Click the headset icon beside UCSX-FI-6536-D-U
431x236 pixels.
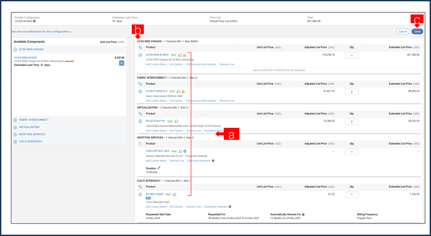point(178,91)
